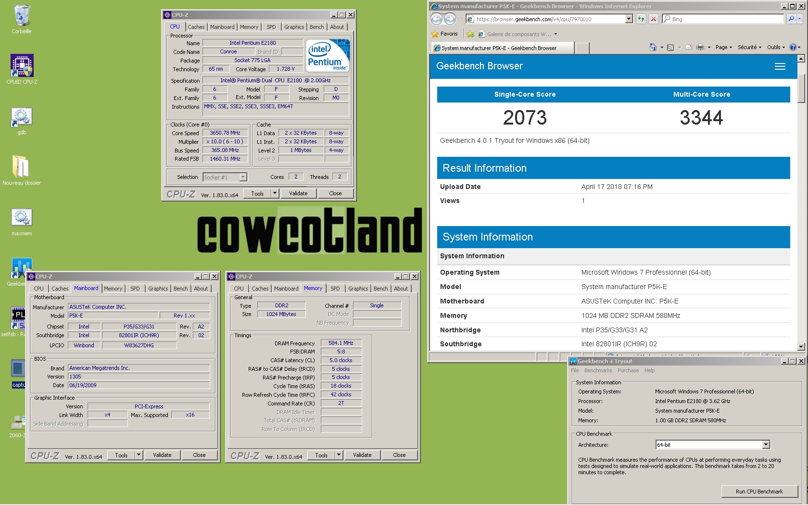Click the BIOS Version value 1305
808x505 pixels.
tap(139, 377)
